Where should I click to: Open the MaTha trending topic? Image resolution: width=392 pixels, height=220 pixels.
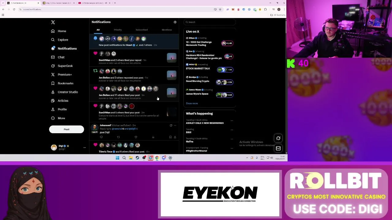[190, 141]
